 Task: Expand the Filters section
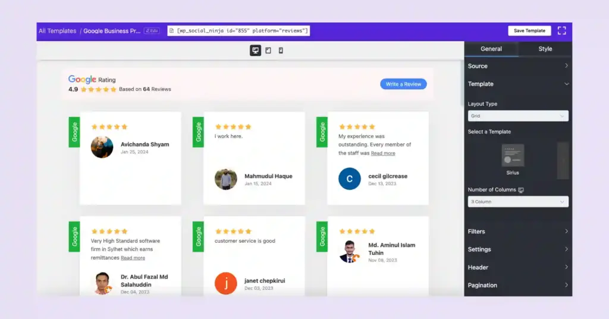pyautogui.click(x=518, y=232)
